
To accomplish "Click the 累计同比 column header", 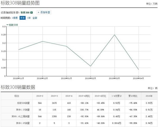I will [x=133, y=96].
